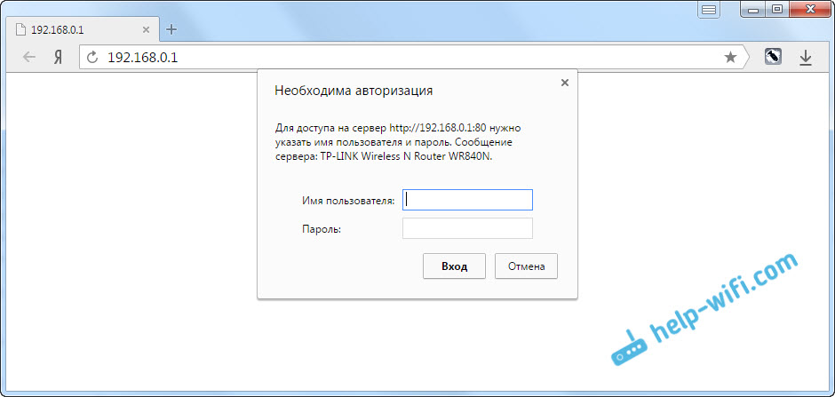Bookmark the page with the star icon
This screenshot has width=835, height=397.
point(730,58)
